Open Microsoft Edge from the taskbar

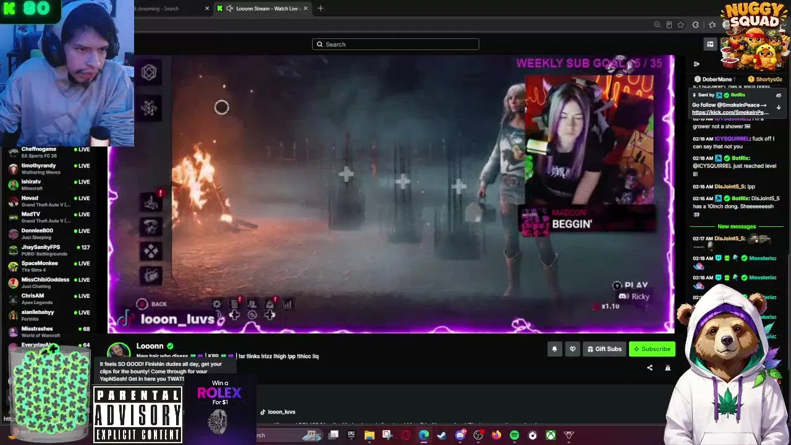tap(423, 435)
